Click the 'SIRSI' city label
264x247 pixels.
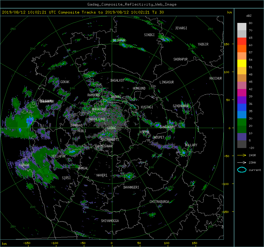point(66,178)
